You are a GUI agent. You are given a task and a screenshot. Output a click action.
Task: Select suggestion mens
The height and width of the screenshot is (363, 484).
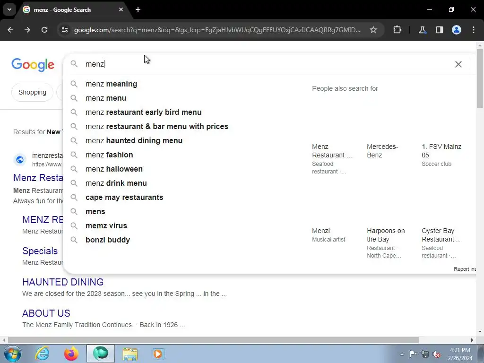(x=95, y=212)
